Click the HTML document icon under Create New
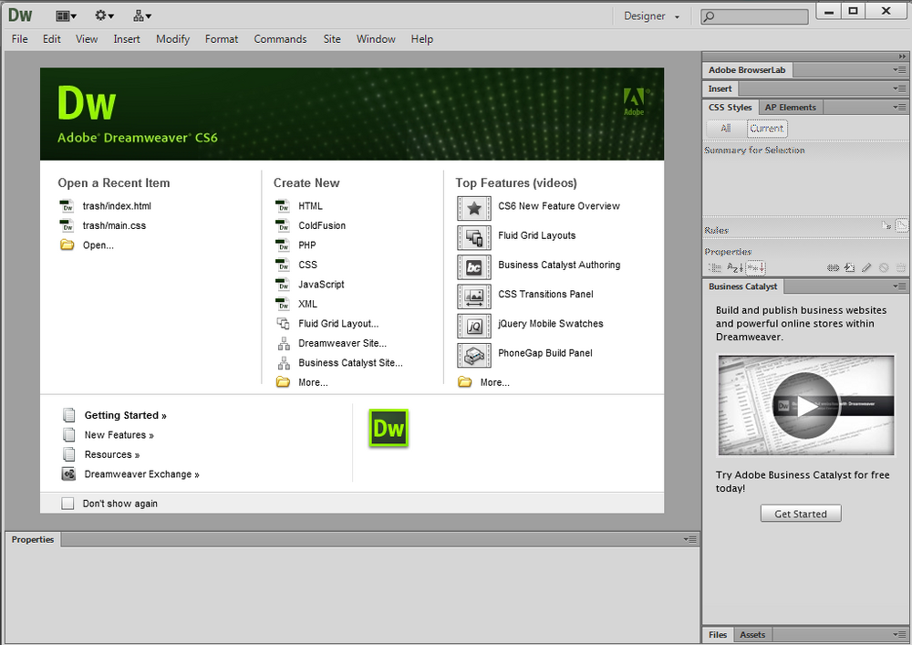 point(283,206)
